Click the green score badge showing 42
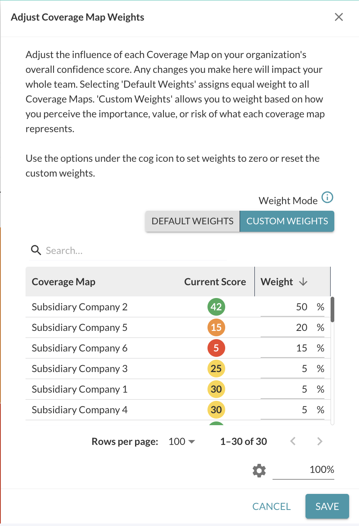 tap(216, 307)
